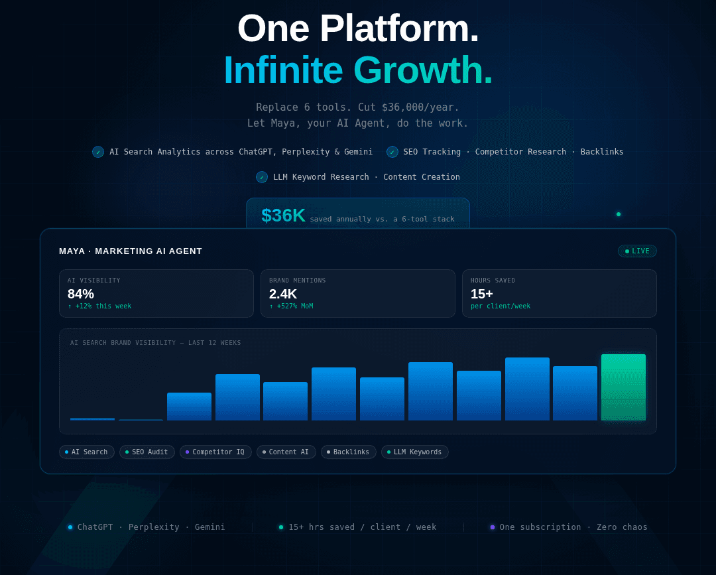Screen dimensions: 716x575
Task: Open the LLM Keywords feature
Action: point(414,452)
